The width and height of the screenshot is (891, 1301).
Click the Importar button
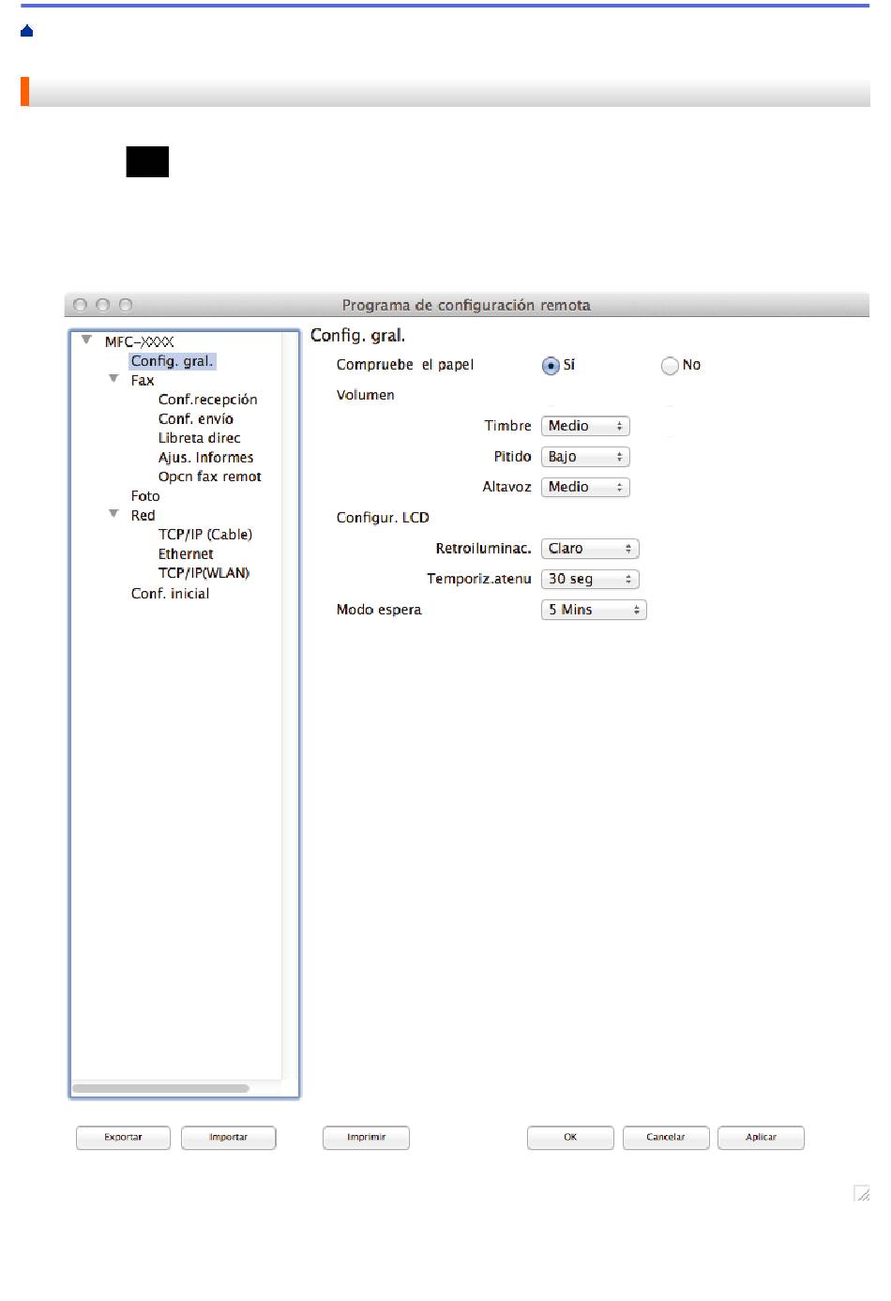[228, 1138]
